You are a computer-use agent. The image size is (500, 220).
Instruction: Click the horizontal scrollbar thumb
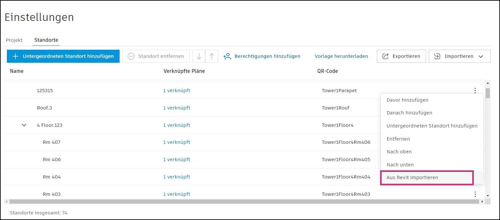point(242,202)
